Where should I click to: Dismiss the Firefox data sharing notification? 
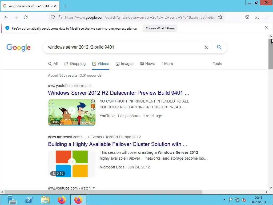click(266, 28)
